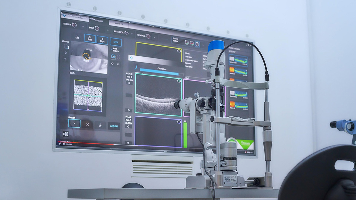
Task: Select R Right eye option
Action: click(x=102, y=40)
